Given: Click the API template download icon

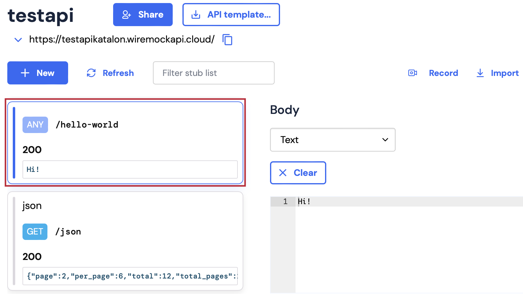Looking at the screenshot, I should click(196, 15).
